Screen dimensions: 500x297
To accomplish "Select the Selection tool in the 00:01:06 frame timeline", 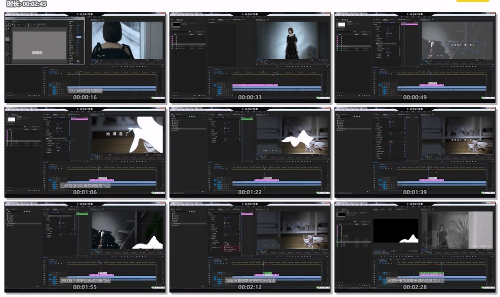I will pyautogui.click(x=44, y=166).
